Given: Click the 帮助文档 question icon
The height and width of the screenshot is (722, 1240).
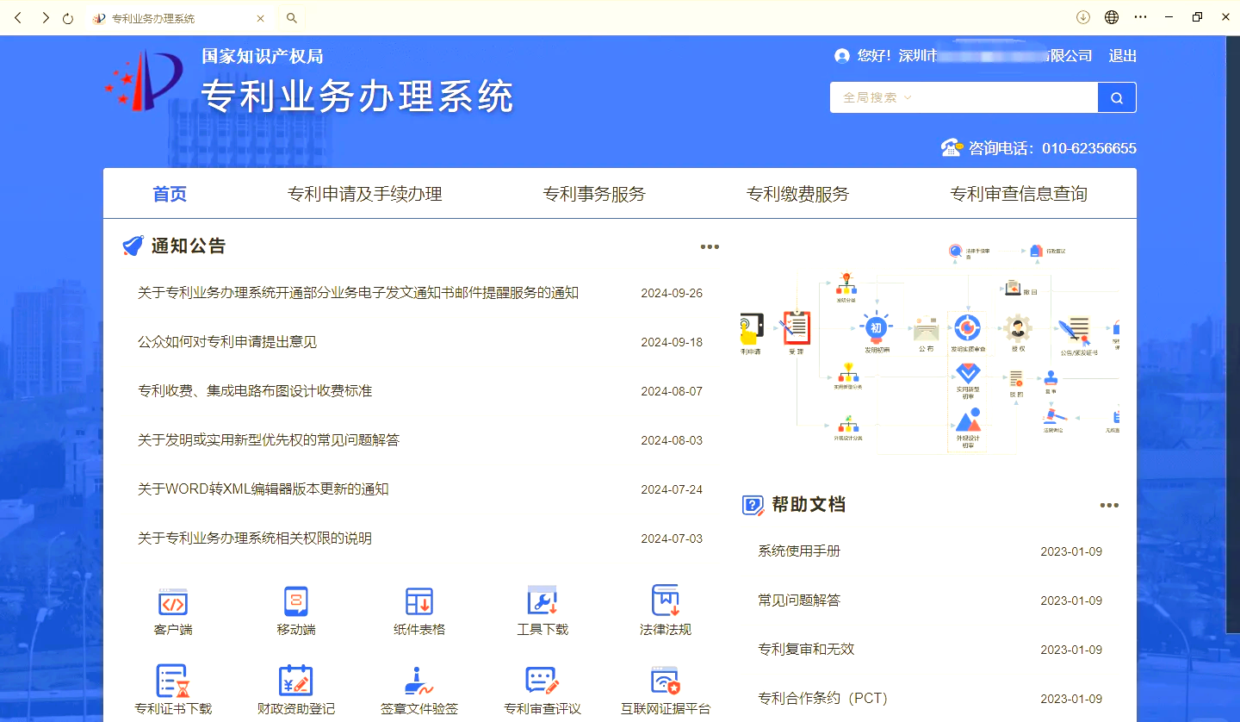Looking at the screenshot, I should [x=753, y=505].
